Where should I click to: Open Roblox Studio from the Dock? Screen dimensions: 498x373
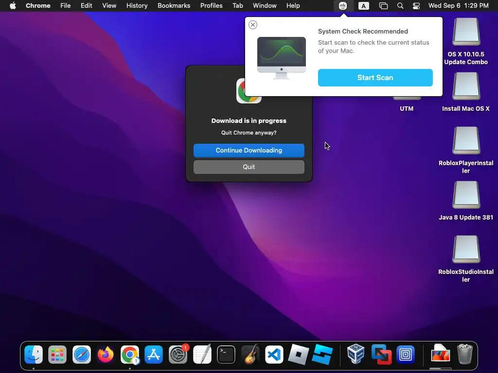[x=322, y=354]
